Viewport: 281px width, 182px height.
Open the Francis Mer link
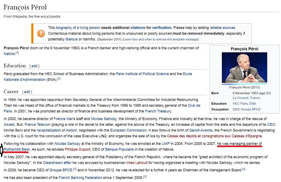[63, 119]
